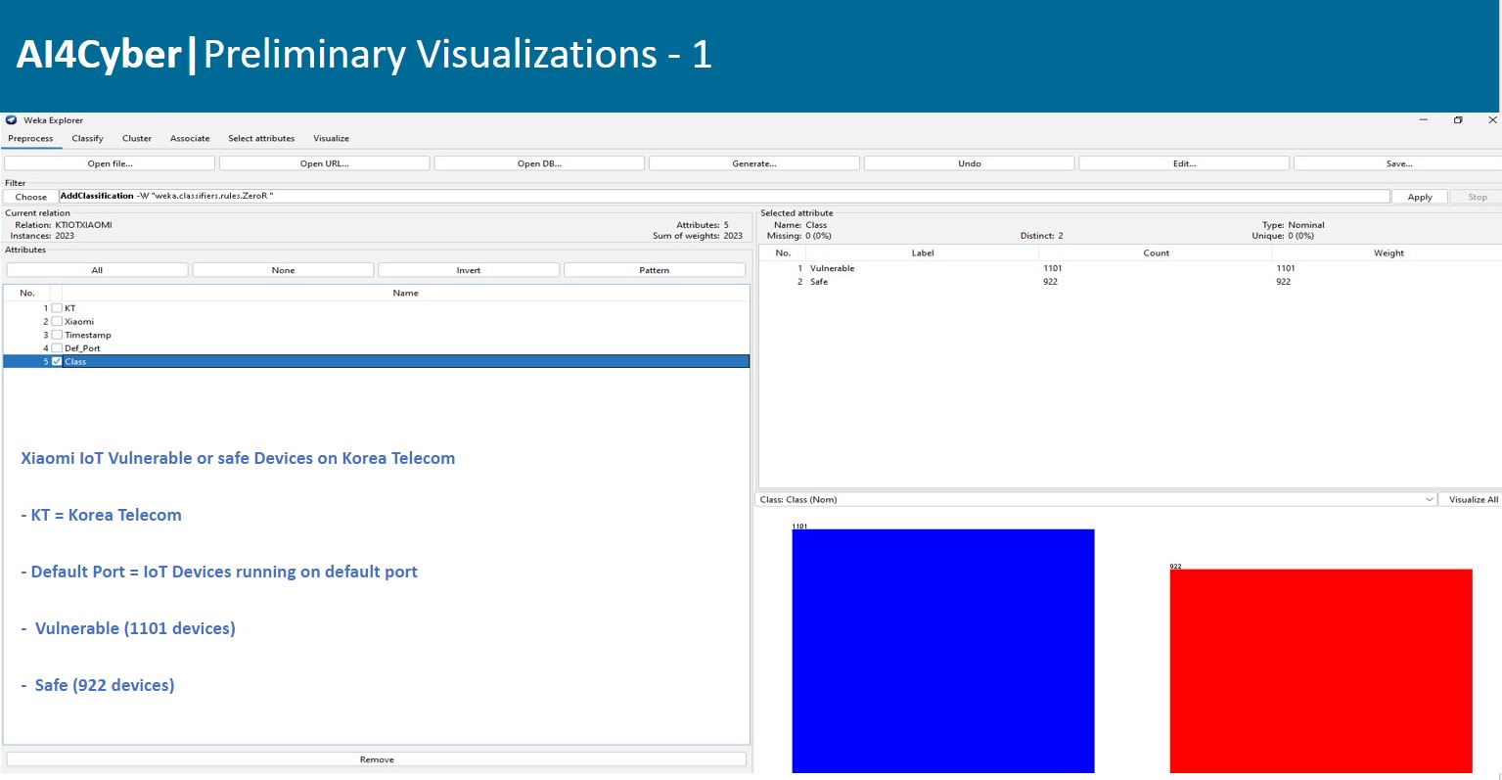Image resolution: width=1502 pixels, height=780 pixels.
Task: Click the Missing: 0 (0%) text
Action: 799,236
